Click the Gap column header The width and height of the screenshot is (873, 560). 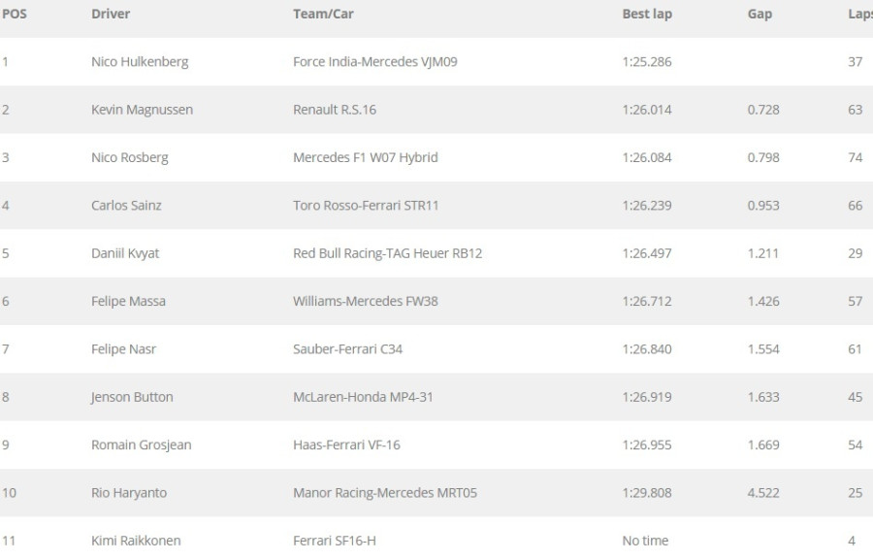point(760,14)
